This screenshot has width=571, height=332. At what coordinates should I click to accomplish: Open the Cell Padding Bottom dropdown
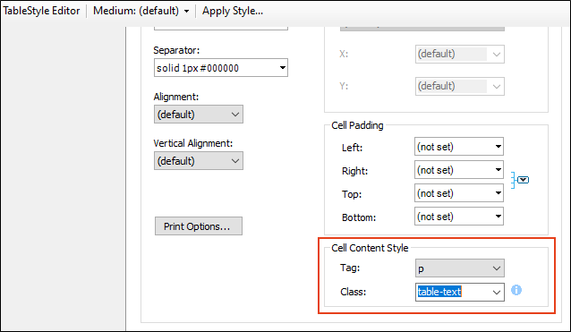[459, 217]
